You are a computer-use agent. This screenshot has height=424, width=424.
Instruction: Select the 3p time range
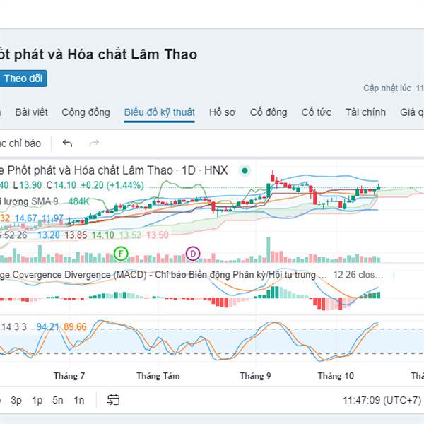tap(16, 400)
